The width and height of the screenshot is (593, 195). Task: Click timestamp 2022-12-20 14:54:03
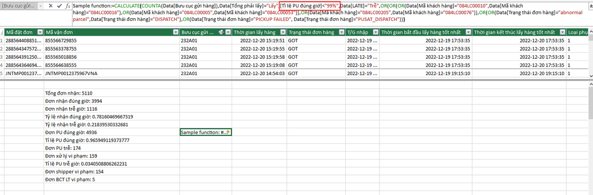pos(258,74)
